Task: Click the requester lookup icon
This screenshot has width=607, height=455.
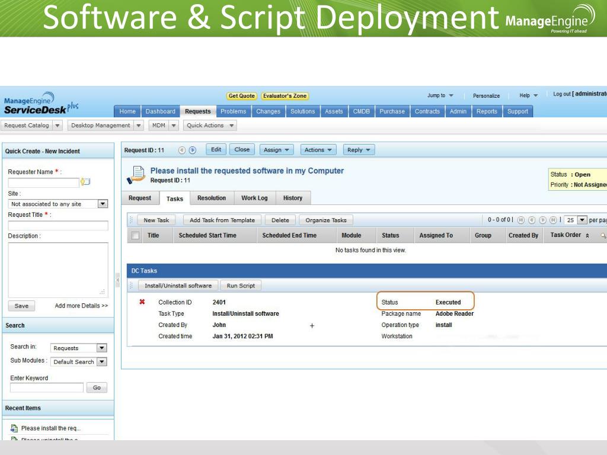Action: [85, 182]
